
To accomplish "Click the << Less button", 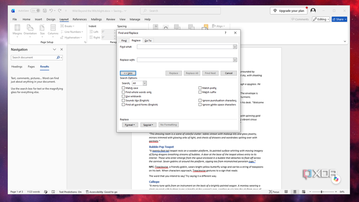I will (x=128, y=73).
